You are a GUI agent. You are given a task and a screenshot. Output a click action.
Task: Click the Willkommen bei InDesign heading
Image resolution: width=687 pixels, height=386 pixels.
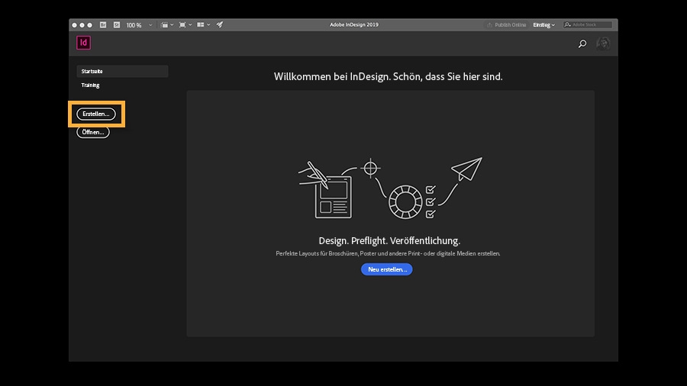(389, 76)
